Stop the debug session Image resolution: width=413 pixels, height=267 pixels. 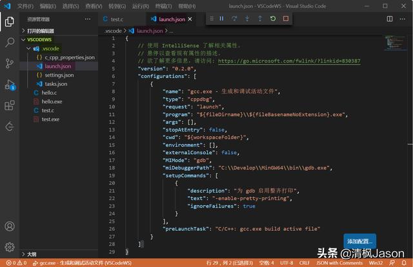(x=286, y=19)
